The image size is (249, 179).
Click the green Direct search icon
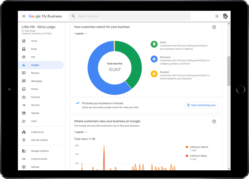pos(154,44)
